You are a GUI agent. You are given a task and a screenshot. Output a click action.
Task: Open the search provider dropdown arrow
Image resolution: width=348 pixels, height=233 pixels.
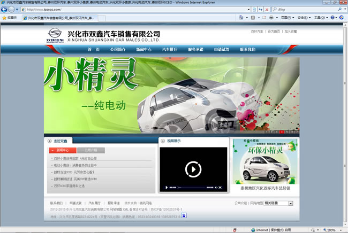click(x=345, y=9)
